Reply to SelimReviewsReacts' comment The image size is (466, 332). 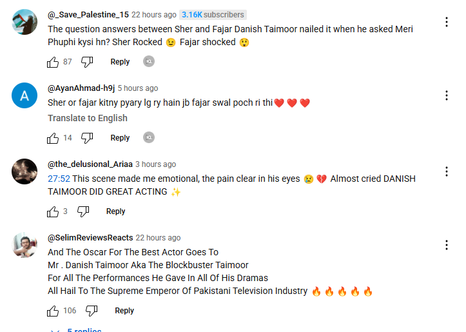(124, 311)
